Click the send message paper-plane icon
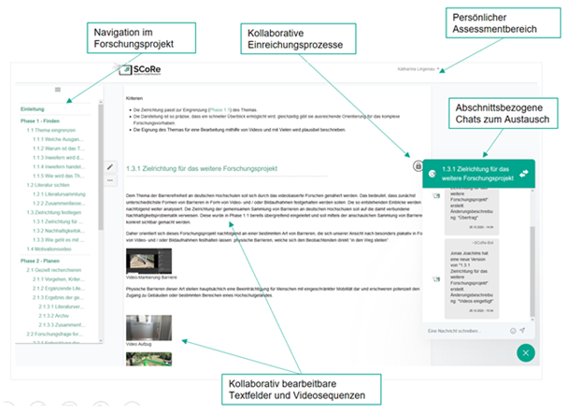The image size is (566, 414). pyautogui.click(x=522, y=330)
